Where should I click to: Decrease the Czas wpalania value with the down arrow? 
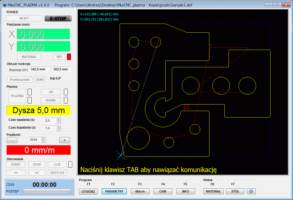click(x=59, y=122)
